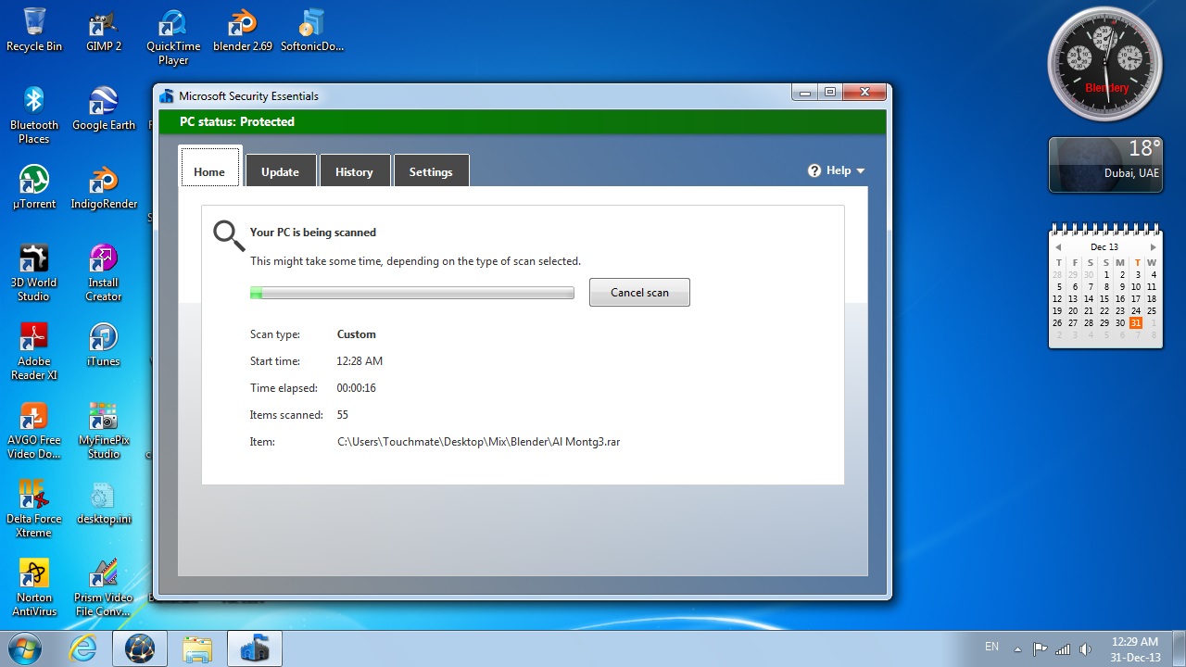Click the Dubai weather gadget
This screenshot has width=1186, height=667.
coord(1104,165)
